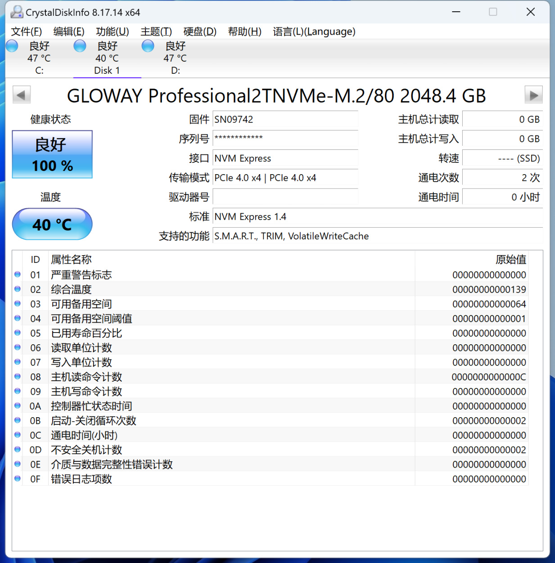
Task: Click the status dot for attribute 0D
Action: pyautogui.click(x=18, y=449)
